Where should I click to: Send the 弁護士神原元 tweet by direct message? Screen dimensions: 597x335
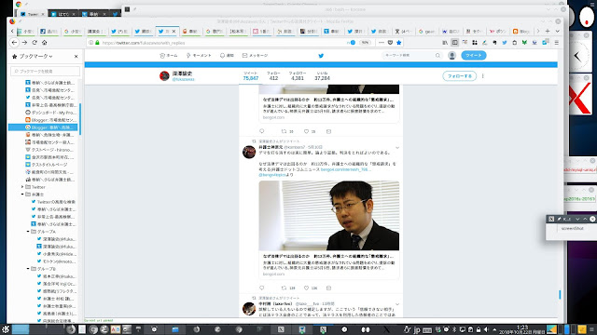328,288
